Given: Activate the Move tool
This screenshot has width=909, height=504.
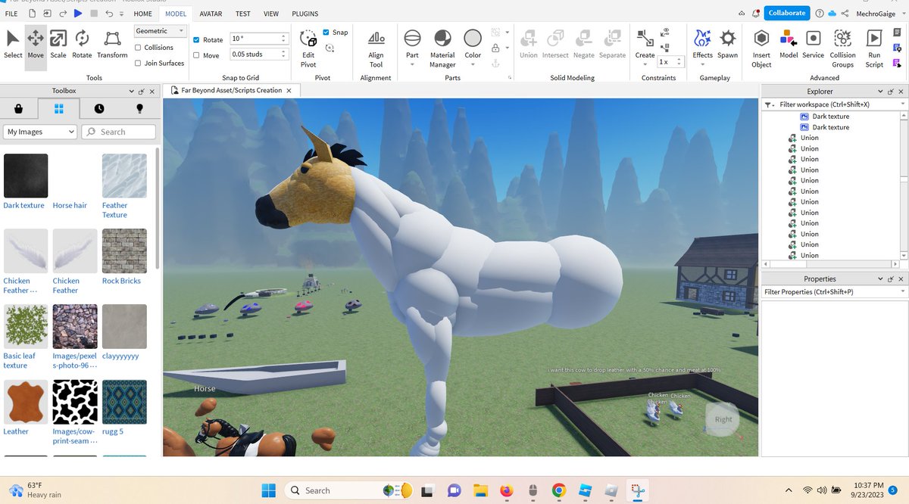Looking at the screenshot, I should pyautogui.click(x=36, y=45).
